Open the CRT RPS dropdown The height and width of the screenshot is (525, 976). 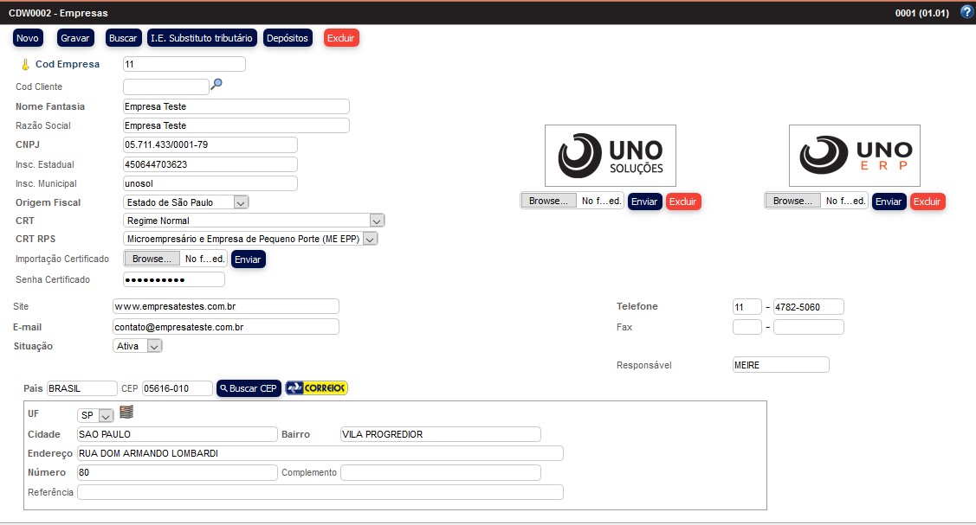coord(251,239)
